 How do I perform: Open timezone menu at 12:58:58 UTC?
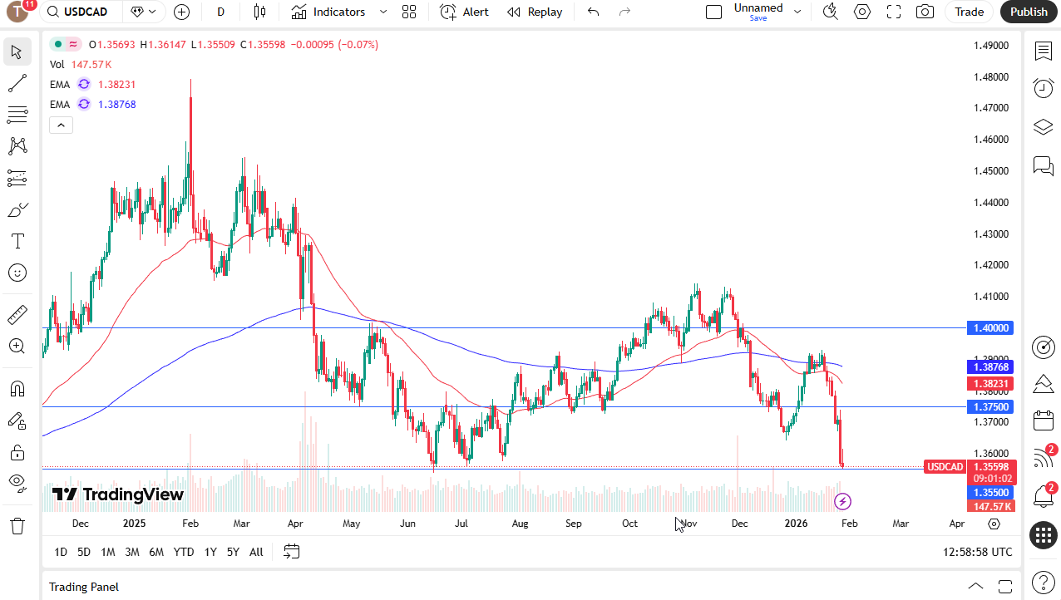click(978, 552)
